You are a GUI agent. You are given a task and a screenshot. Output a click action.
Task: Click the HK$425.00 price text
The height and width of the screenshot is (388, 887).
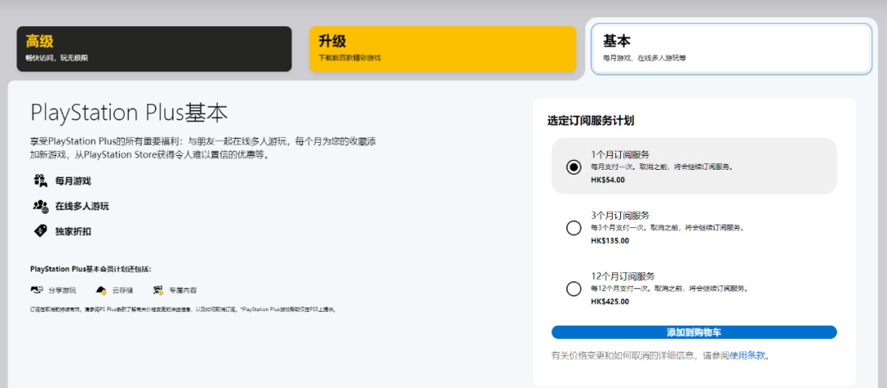[609, 302]
